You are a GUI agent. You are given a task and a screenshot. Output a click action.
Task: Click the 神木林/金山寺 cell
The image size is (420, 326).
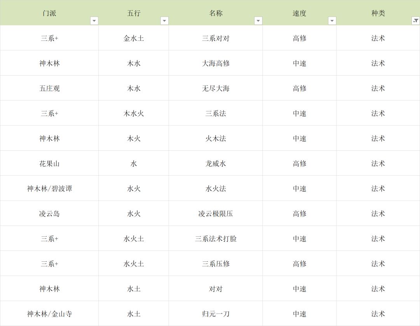49,314
